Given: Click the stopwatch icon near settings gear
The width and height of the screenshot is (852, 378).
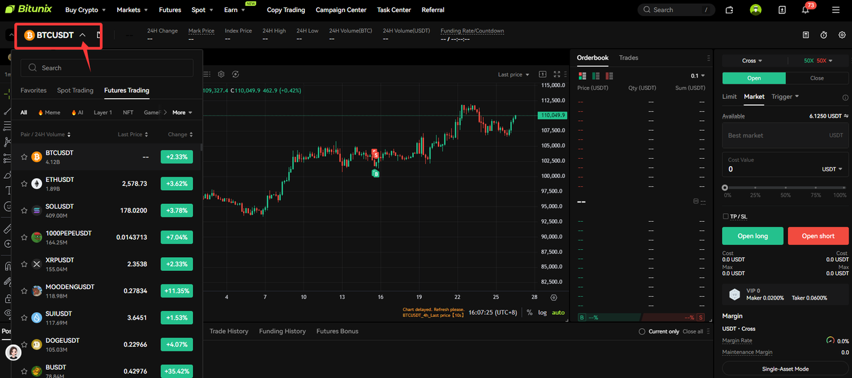Looking at the screenshot, I should (x=824, y=35).
